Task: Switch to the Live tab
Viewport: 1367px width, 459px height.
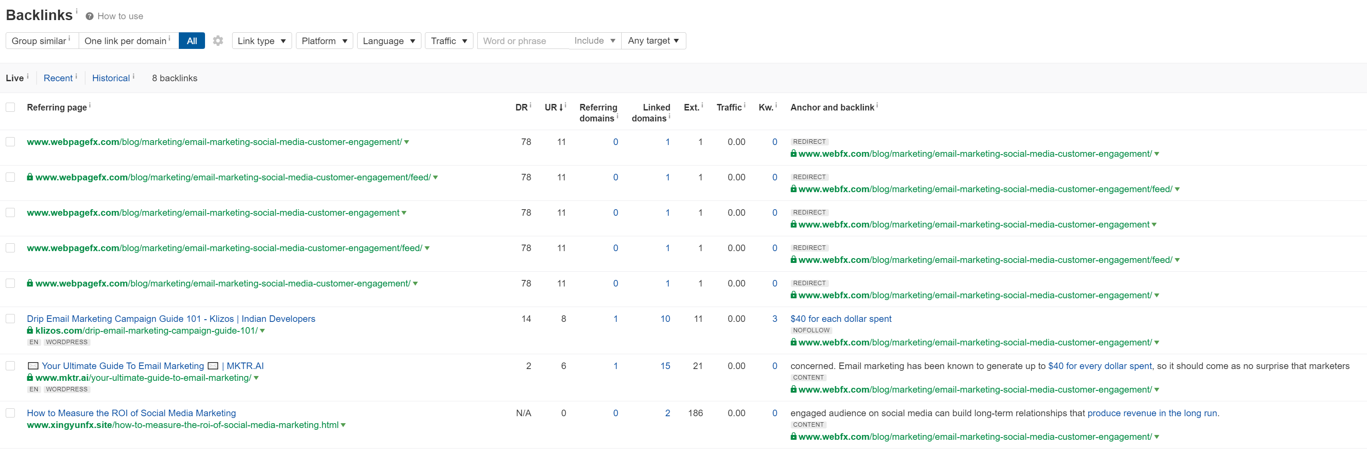Action: [x=15, y=79]
